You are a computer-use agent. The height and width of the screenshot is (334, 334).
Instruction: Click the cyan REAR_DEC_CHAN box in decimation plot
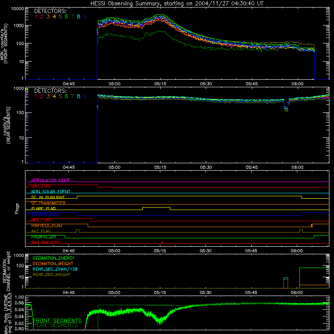click(x=286, y=278)
